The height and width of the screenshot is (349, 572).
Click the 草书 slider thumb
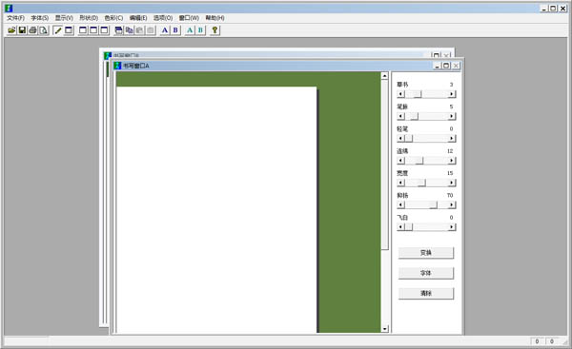pyautogui.click(x=418, y=94)
